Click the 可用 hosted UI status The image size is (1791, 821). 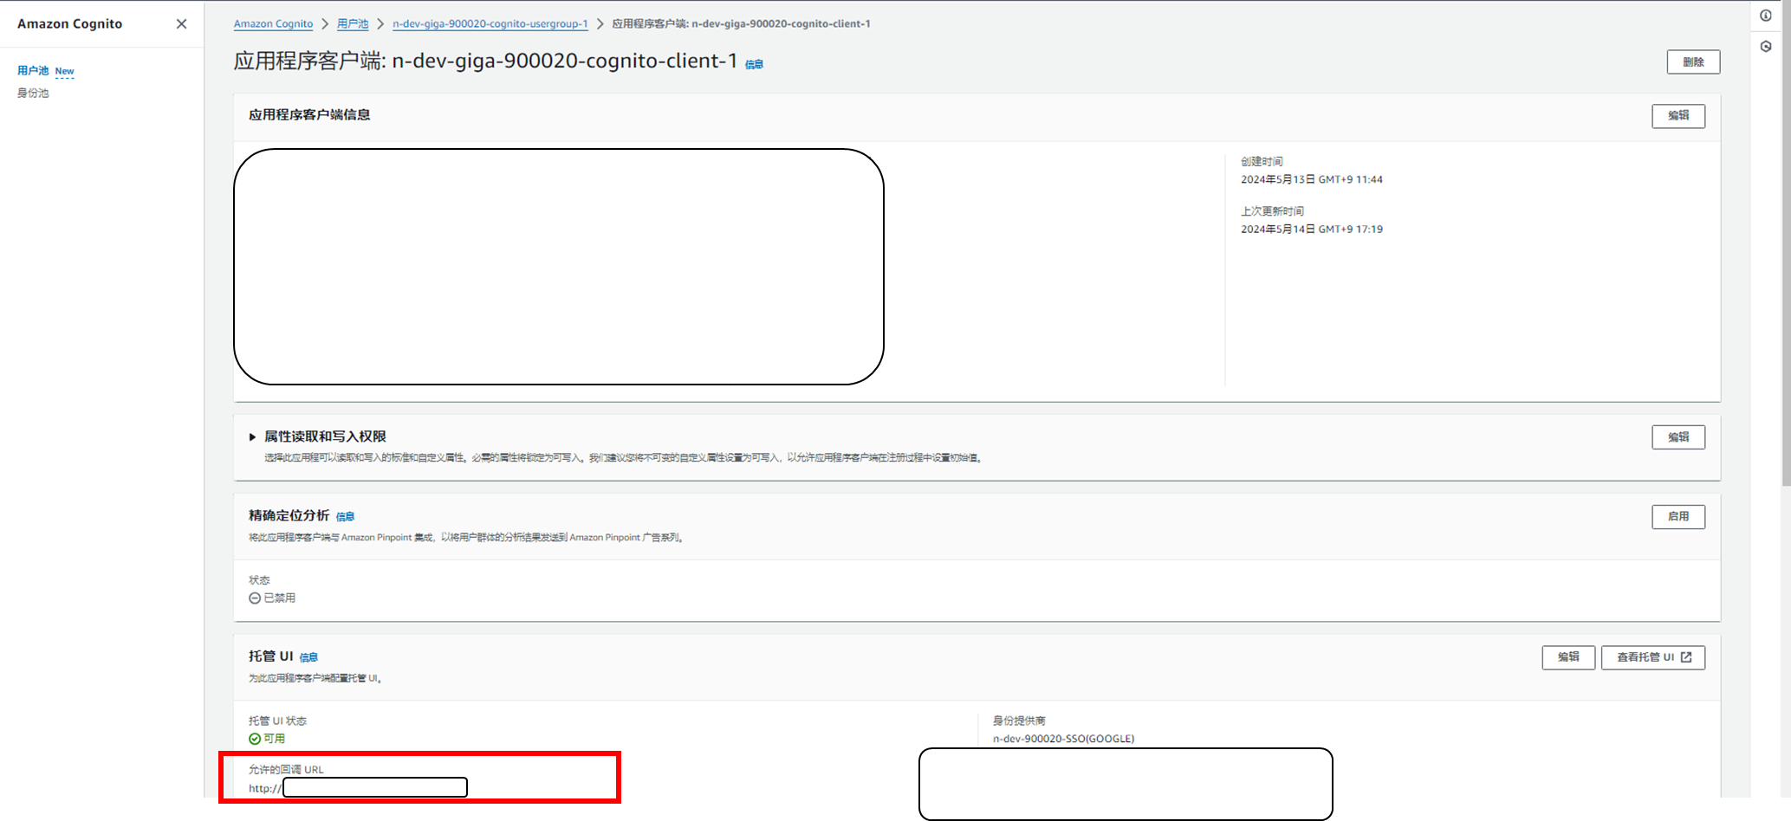[274, 739]
